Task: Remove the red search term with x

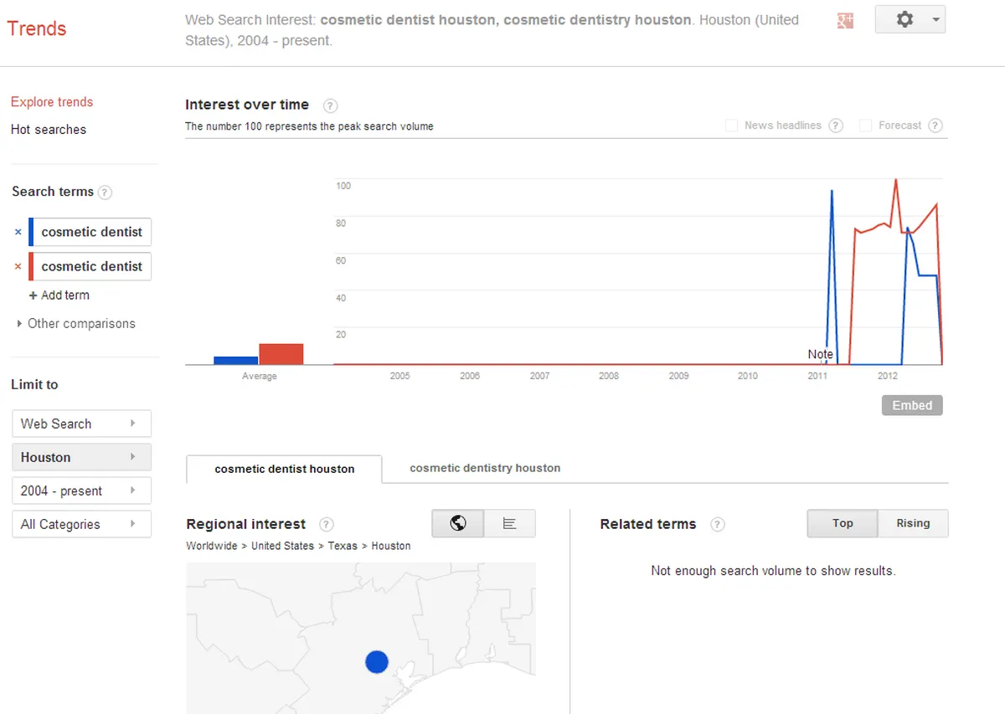Action: click(x=18, y=266)
